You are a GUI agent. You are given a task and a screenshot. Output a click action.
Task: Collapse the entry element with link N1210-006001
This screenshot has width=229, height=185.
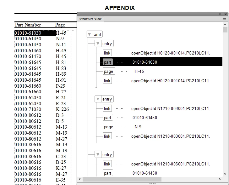coord(98,154)
